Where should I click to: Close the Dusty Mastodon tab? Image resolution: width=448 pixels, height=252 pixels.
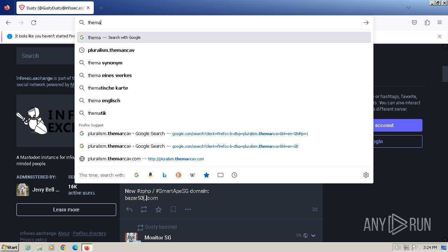pos(88,8)
